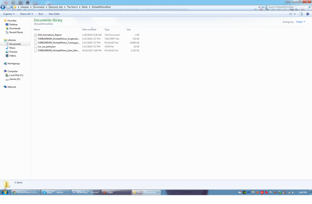Open Help with the question mark icon
This screenshot has height=204, width=312.
(307, 14)
